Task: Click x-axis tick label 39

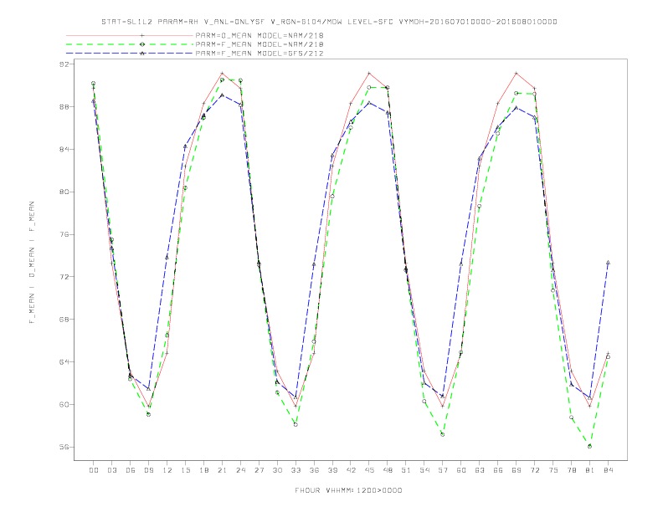Action: [332, 470]
